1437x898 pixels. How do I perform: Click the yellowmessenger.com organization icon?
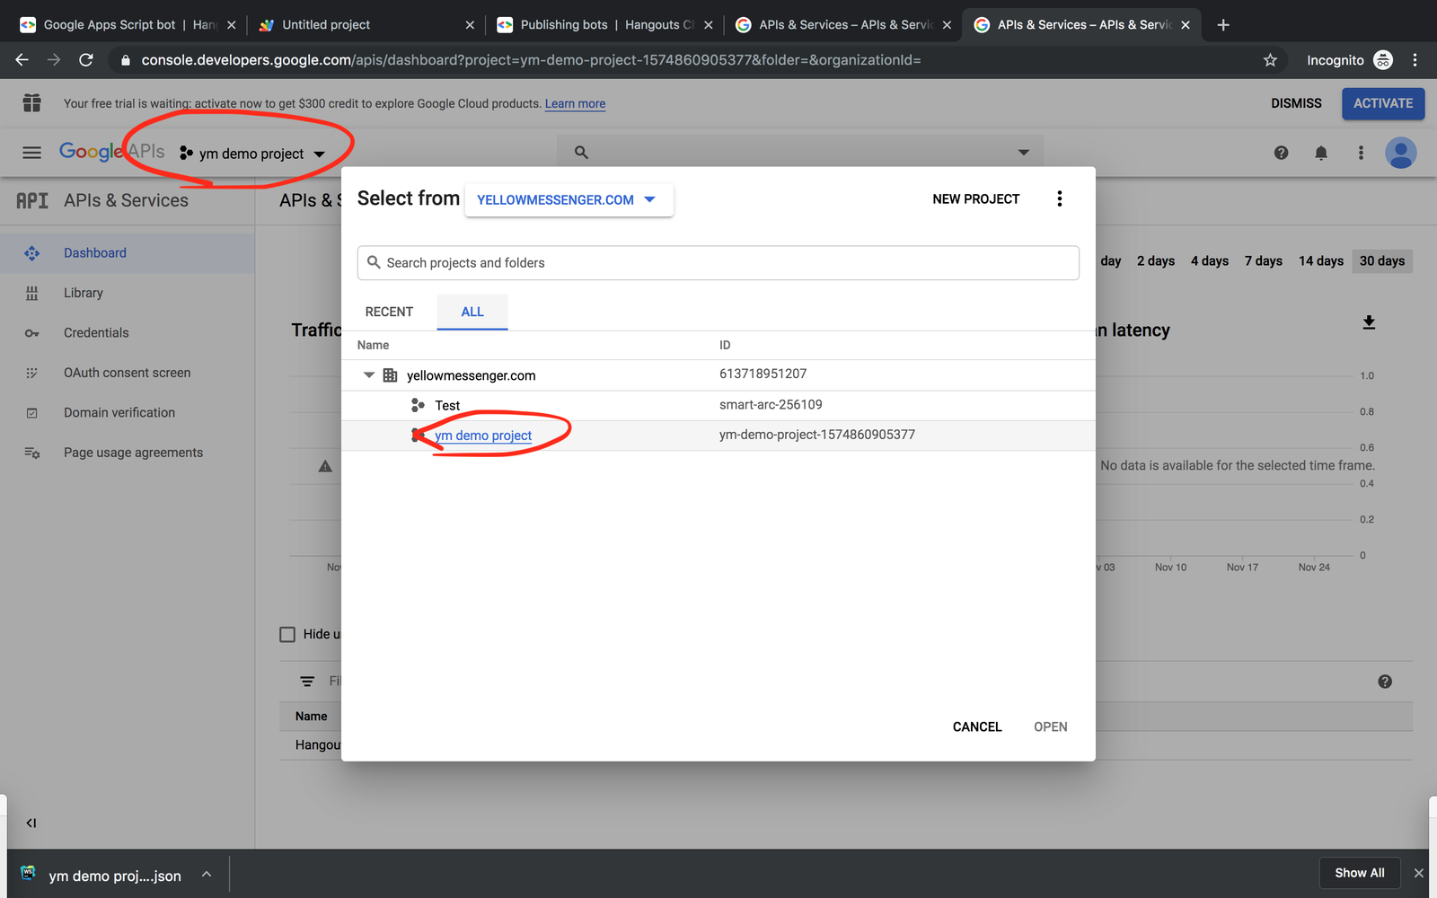390,375
